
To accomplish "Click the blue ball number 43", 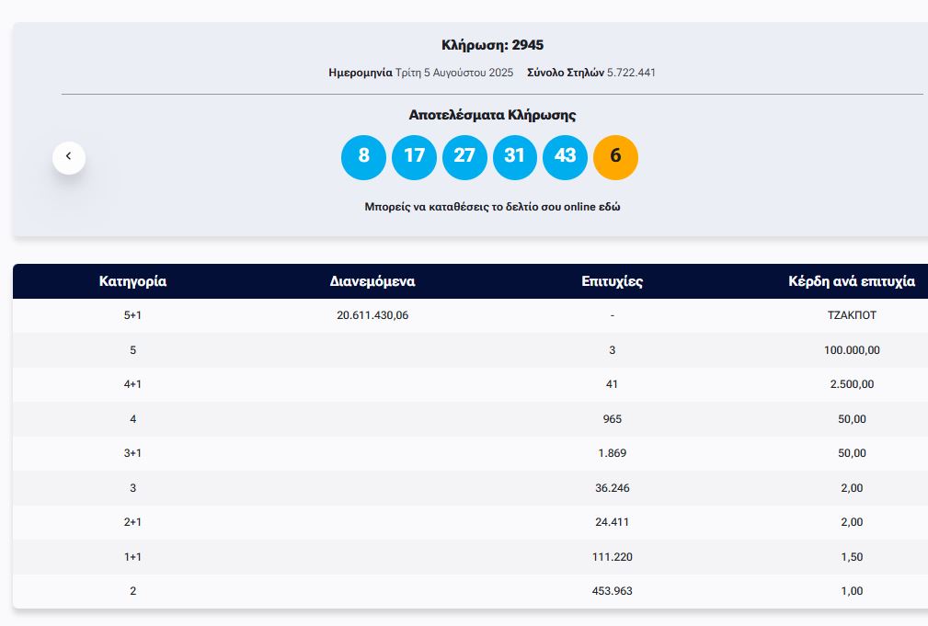I will point(565,156).
